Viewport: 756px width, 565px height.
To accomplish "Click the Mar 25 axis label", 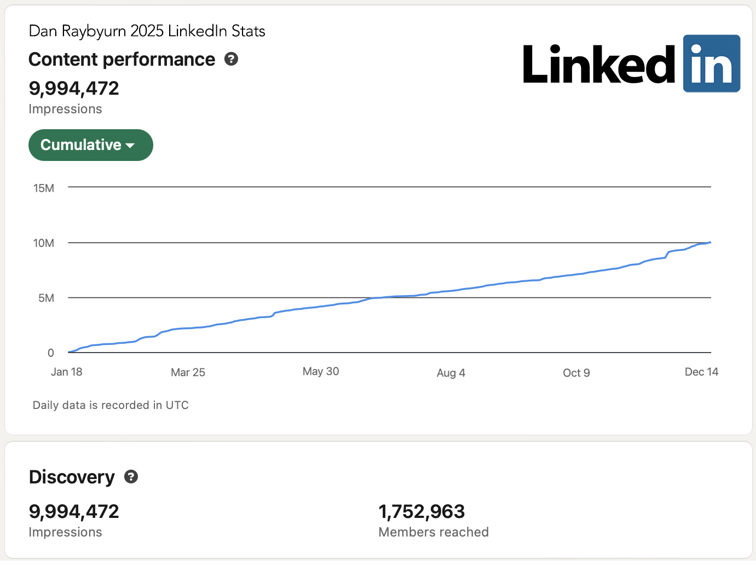I will point(188,372).
